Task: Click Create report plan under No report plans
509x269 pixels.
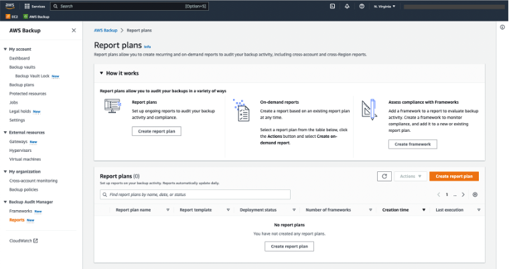Action: (289, 246)
